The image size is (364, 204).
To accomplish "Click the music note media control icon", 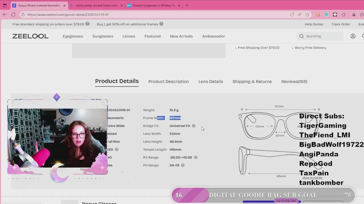I will 353,14.
